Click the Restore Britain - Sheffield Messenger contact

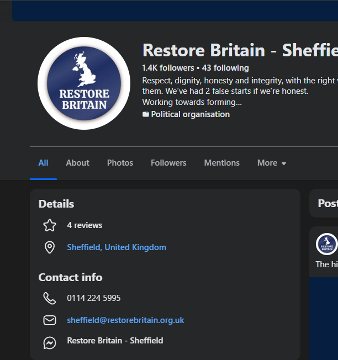pyautogui.click(x=115, y=341)
